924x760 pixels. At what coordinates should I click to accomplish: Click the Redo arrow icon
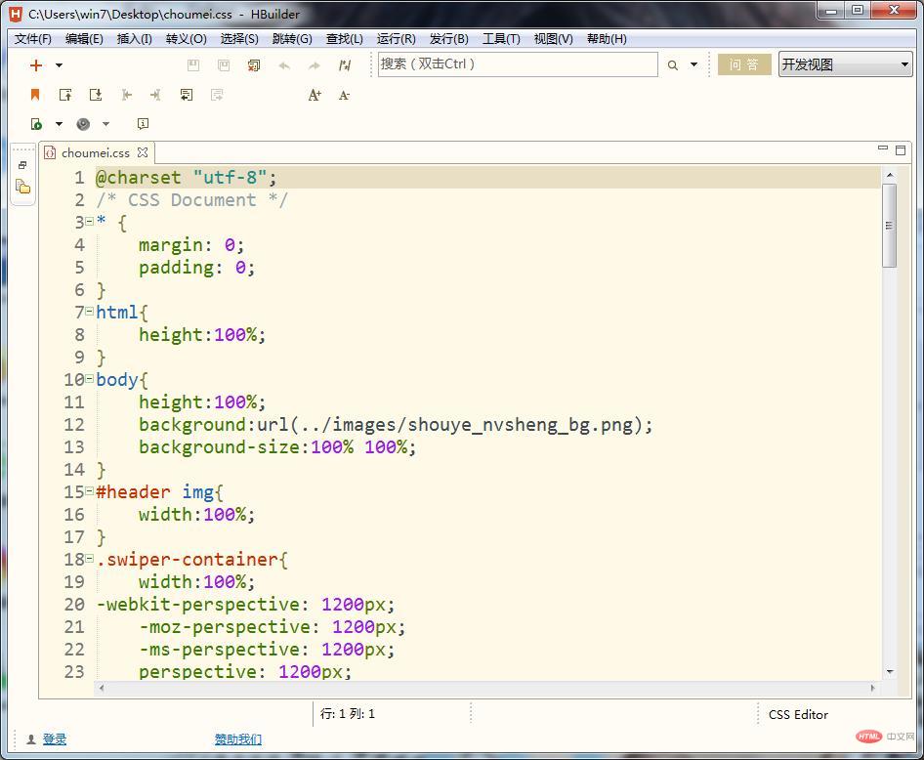point(315,66)
